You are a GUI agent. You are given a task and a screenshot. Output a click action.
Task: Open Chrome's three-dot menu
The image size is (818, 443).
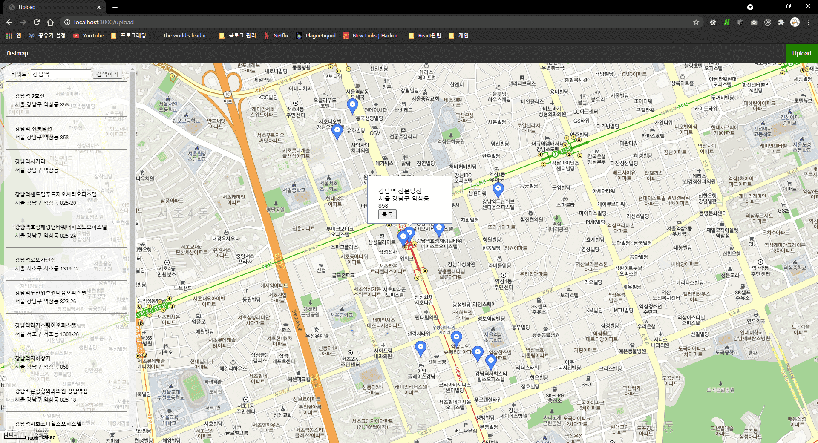(809, 22)
